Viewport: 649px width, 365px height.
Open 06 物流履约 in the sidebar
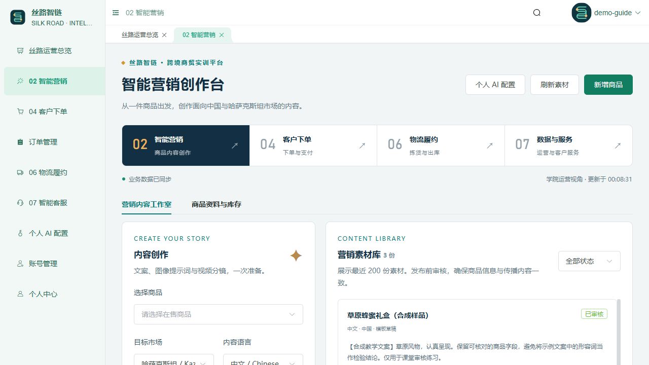point(54,172)
